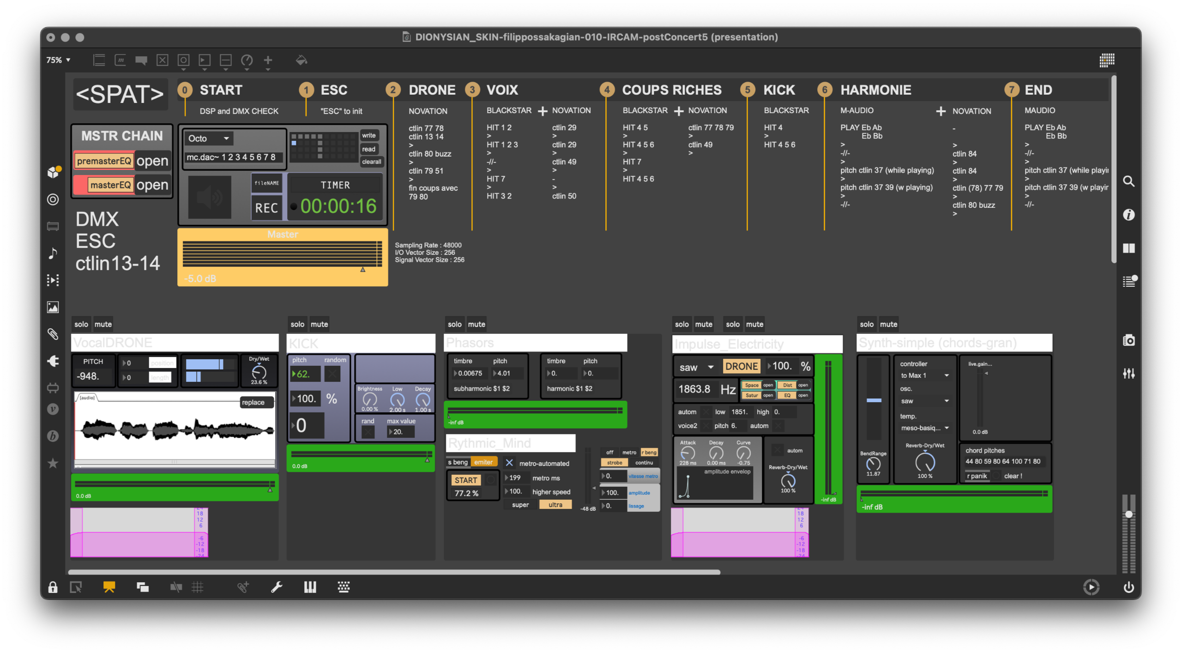Click the replace button on waveform

[253, 402]
